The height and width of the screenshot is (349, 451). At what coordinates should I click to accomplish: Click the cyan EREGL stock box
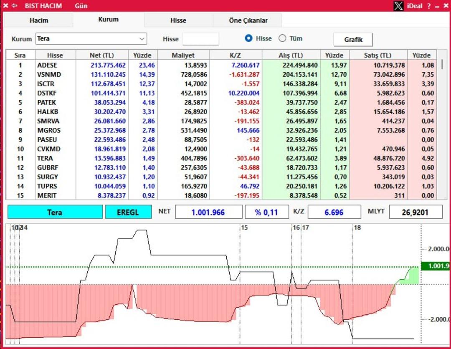click(128, 212)
